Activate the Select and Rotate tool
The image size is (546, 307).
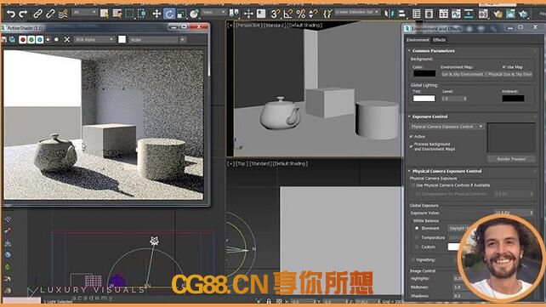169,14
